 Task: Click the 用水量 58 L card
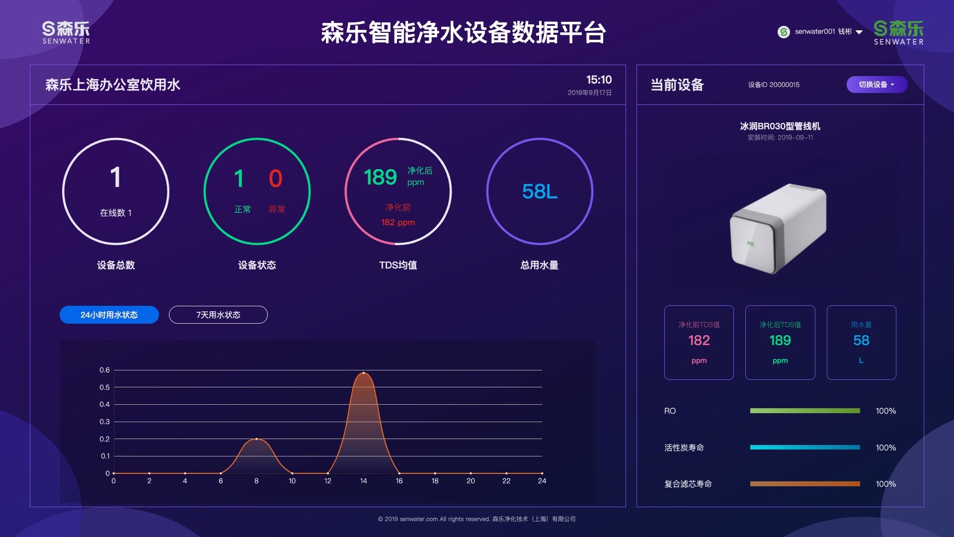[x=862, y=343]
